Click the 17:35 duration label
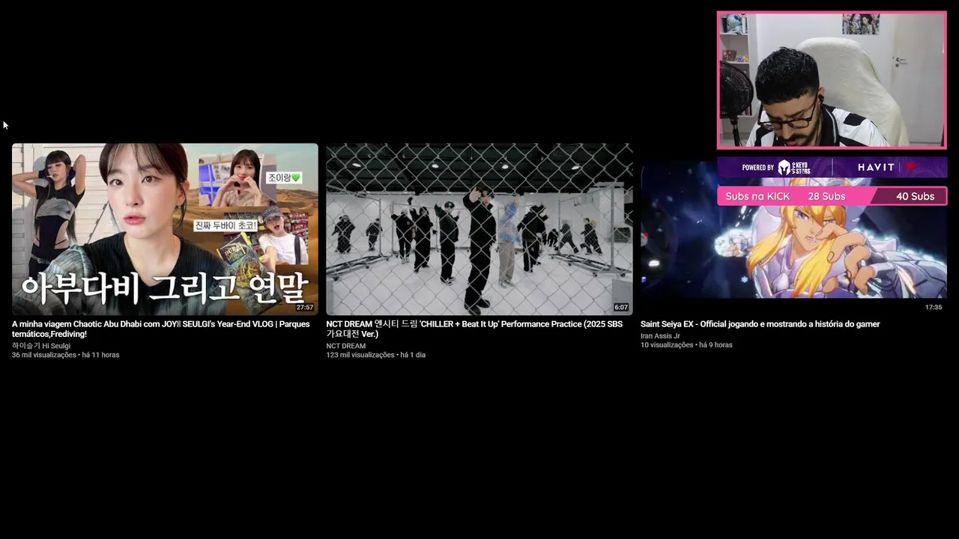The width and height of the screenshot is (959, 539). (x=933, y=308)
